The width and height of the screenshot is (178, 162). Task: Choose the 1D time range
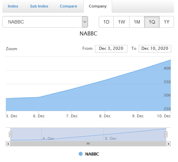click(x=106, y=22)
